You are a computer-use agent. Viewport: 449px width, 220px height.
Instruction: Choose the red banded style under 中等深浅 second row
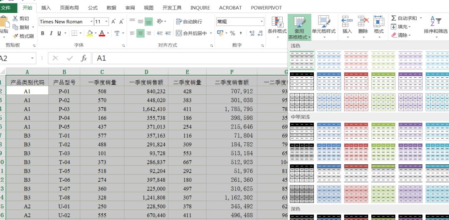[x=356, y=152]
